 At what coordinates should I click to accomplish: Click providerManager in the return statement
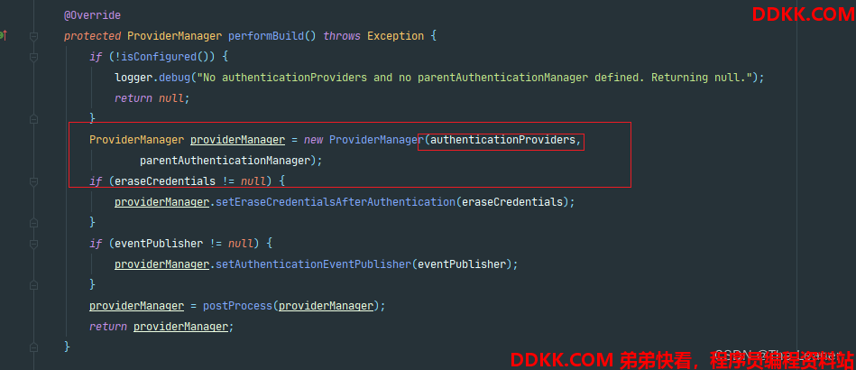pyautogui.click(x=180, y=327)
